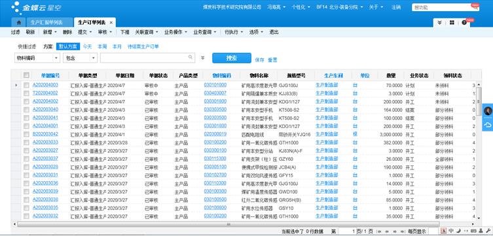Check the row A202004002
The height and width of the screenshot is (236, 493).
point(26,101)
